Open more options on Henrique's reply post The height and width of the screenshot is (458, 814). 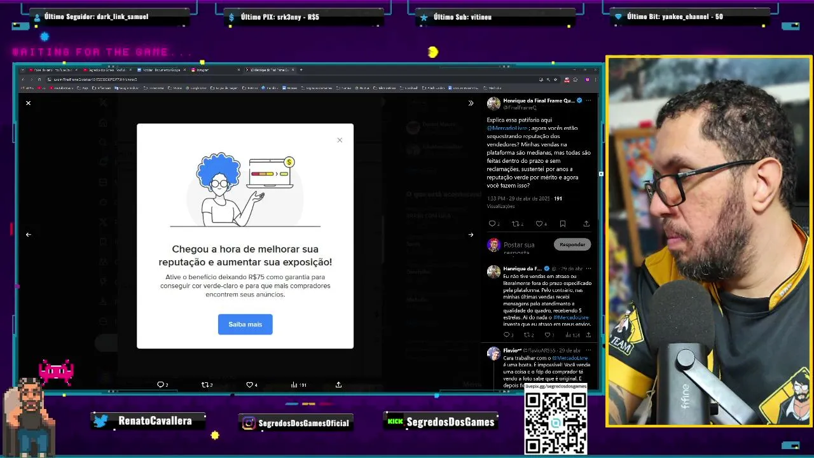[588, 268]
